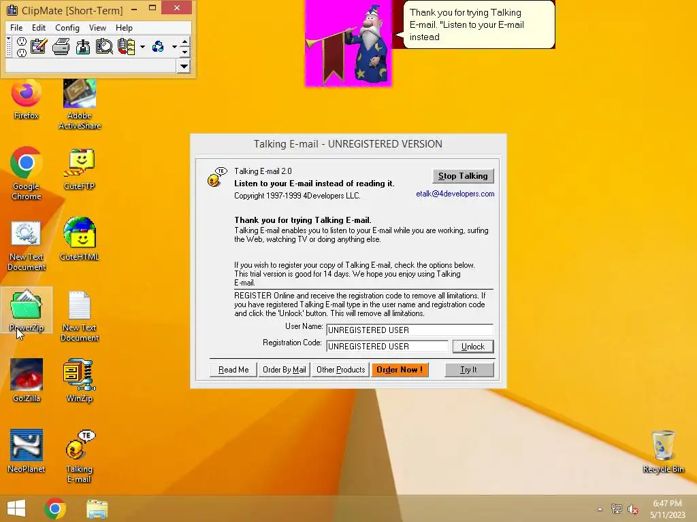Select the Adobe ActiveShare desktop icon
Screen dimensions: 697x522
(80, 105)
